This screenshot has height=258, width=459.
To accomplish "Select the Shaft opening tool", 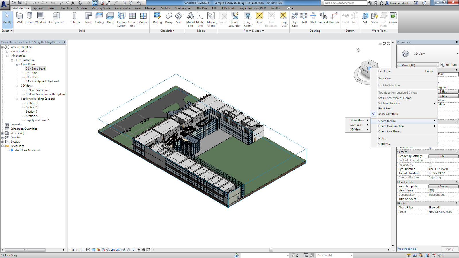I will (x=304, y=18).
